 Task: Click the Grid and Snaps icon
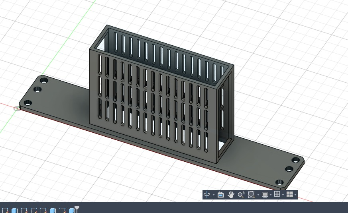(x=277, y=194)
